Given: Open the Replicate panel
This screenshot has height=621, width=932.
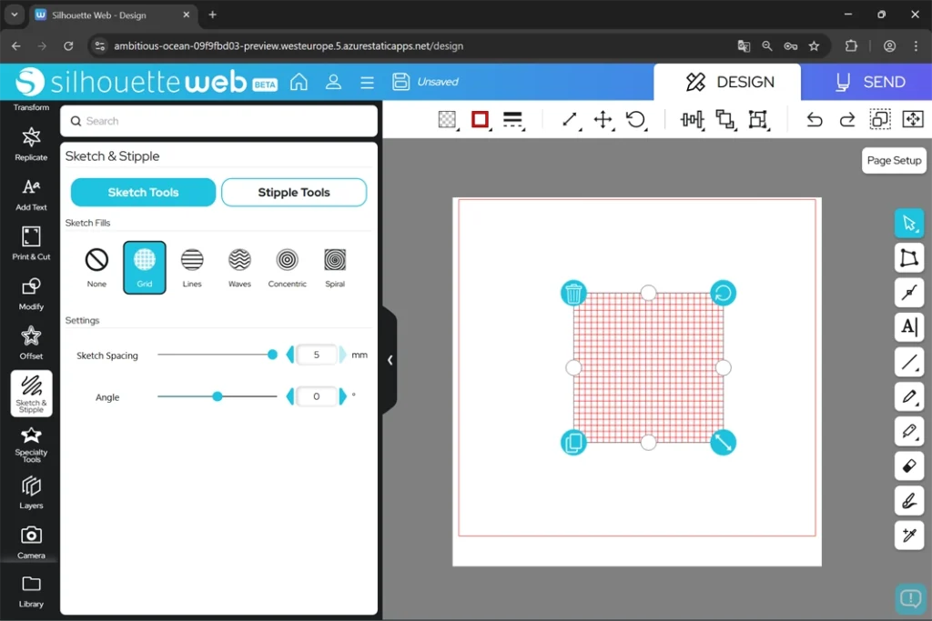Looking at the screenshot, I should (x=31, y=144).
